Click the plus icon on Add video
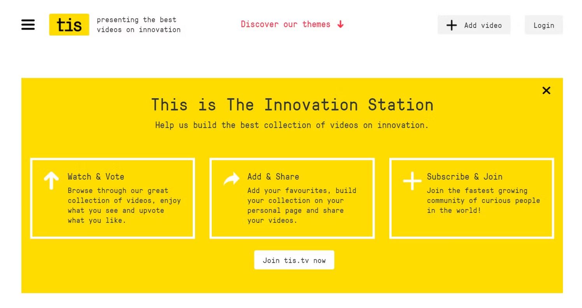 452,25
